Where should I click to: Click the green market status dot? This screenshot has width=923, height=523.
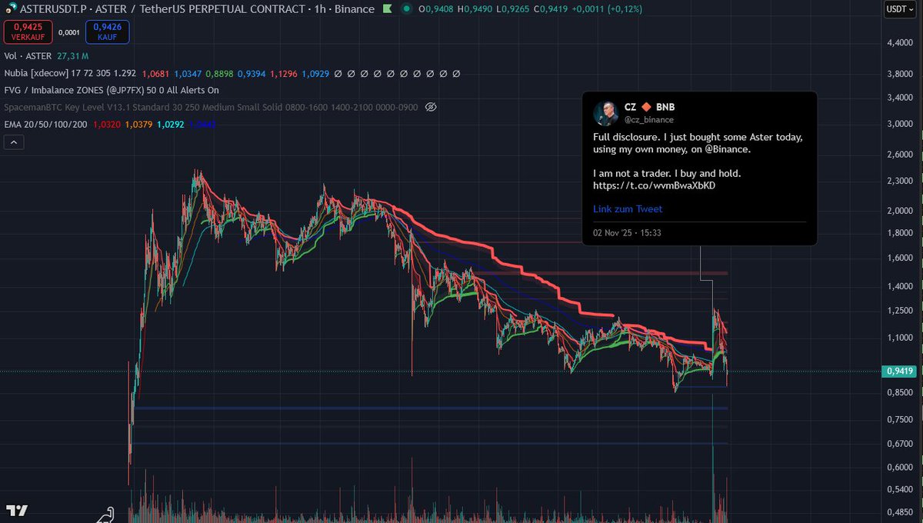coord(406,9)
